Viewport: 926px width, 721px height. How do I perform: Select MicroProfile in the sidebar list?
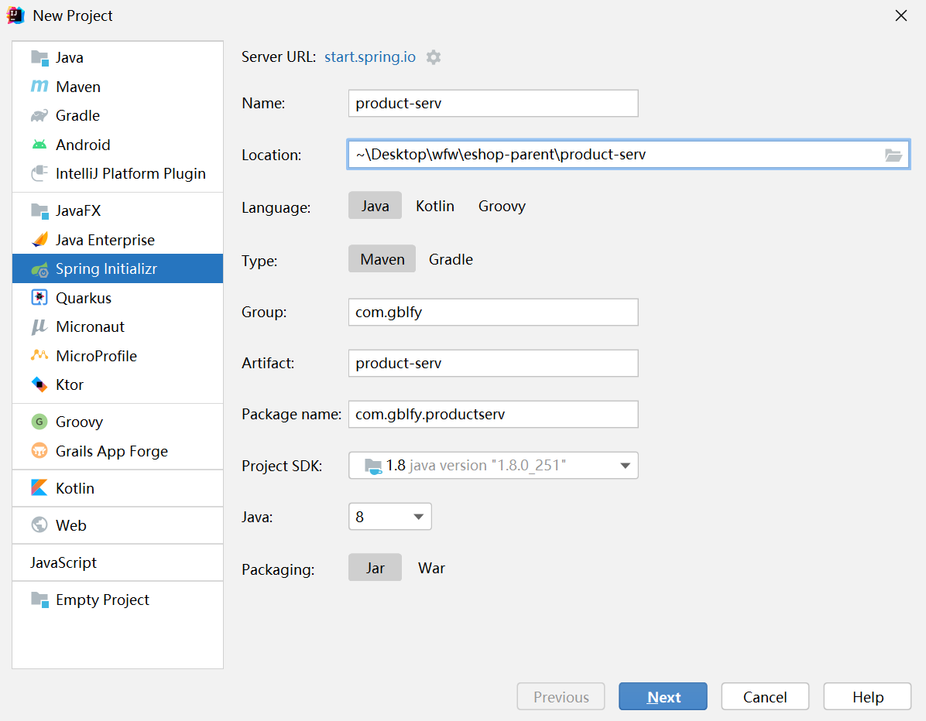click(118, 356)
